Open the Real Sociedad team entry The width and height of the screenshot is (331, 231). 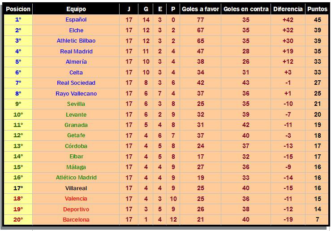click(76, 83)
